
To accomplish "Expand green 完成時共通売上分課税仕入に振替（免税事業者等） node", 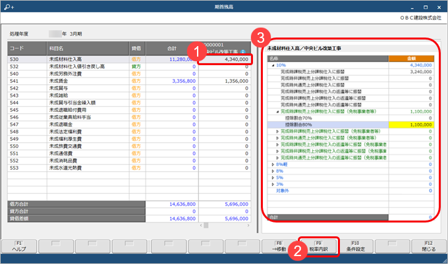I will click(x=277, y=138).
